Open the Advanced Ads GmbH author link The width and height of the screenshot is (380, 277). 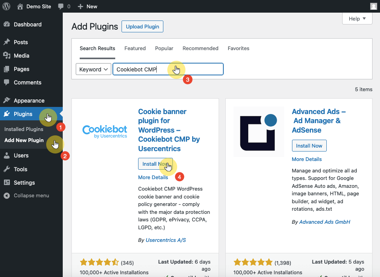(x=325, y=222)
